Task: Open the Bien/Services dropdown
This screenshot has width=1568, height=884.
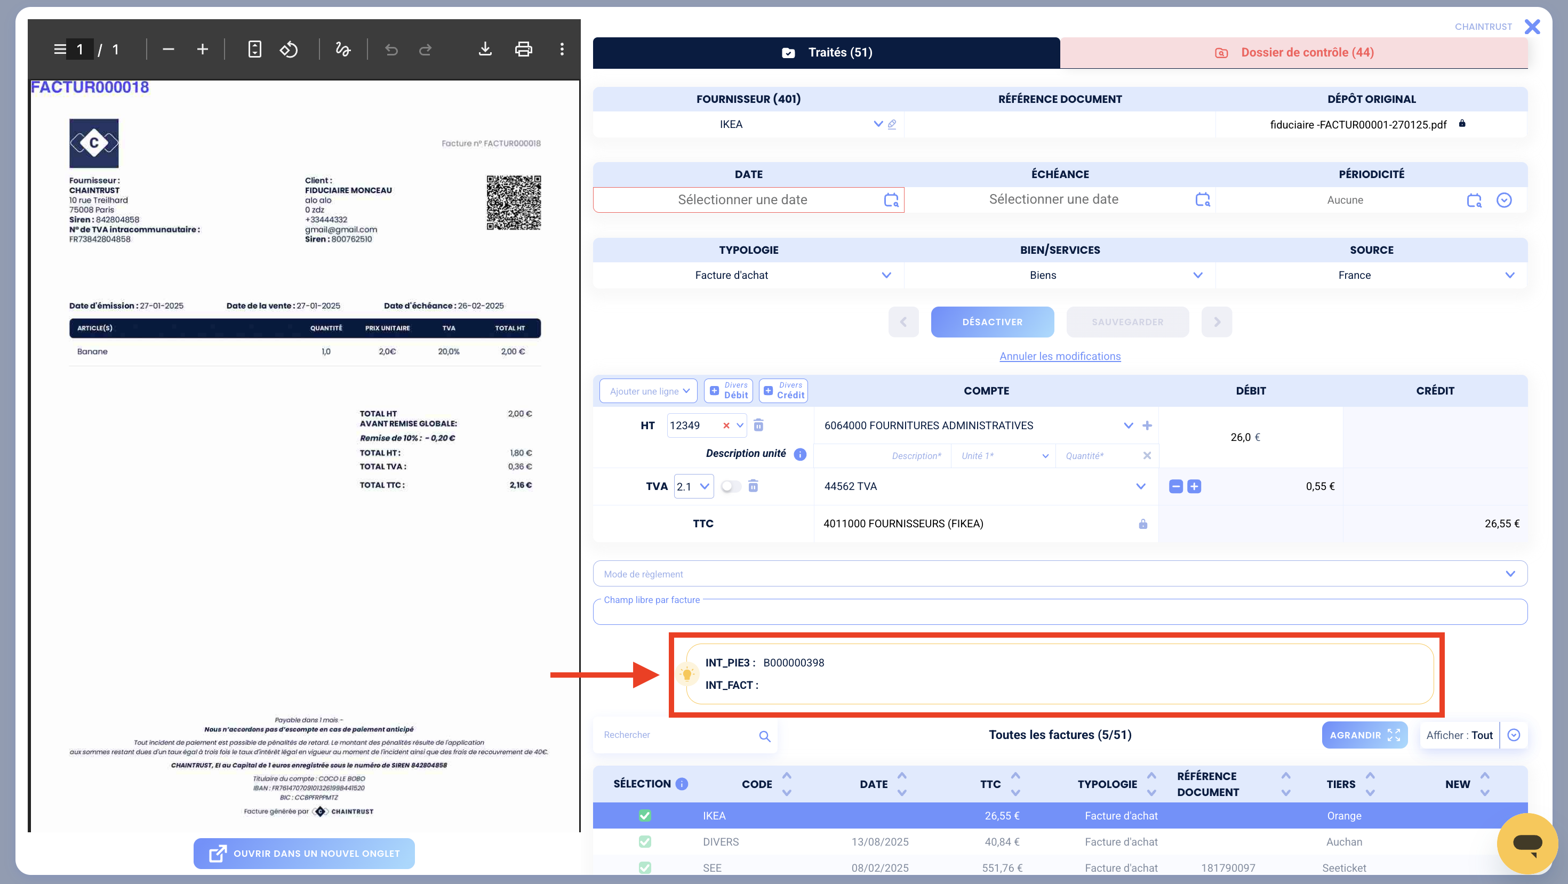Action: click(1197, 275)
